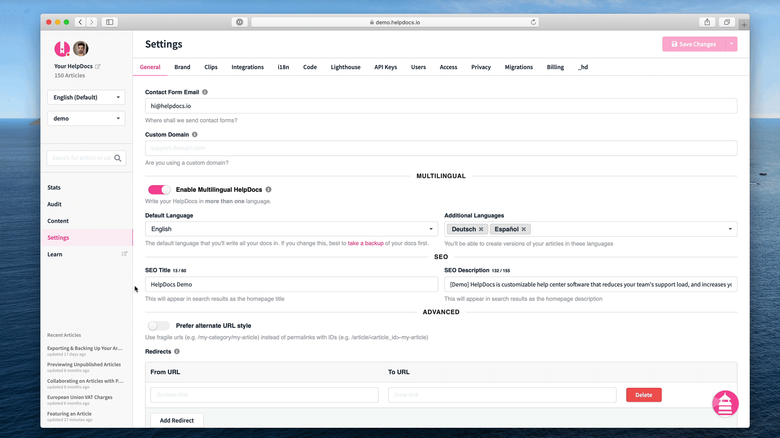Open the Lighthouse tab
780x438 pixels.
345,67
